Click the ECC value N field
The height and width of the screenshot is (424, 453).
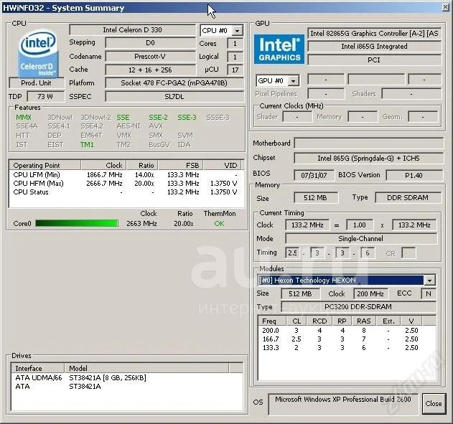tap(429, 294)
